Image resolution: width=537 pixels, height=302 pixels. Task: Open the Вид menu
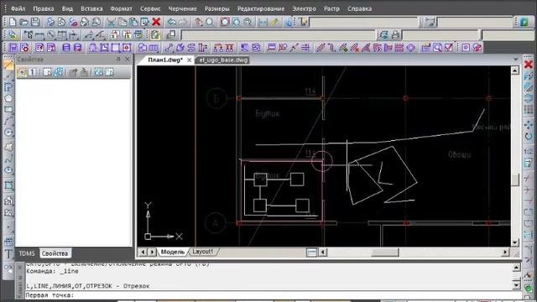coord(67,8)
